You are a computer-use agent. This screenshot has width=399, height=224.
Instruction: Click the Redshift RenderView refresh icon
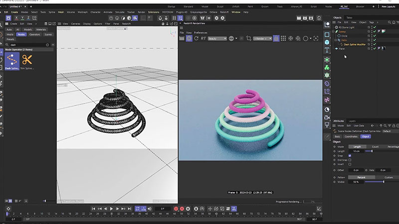pyautogui.click(x=196, y=38)
